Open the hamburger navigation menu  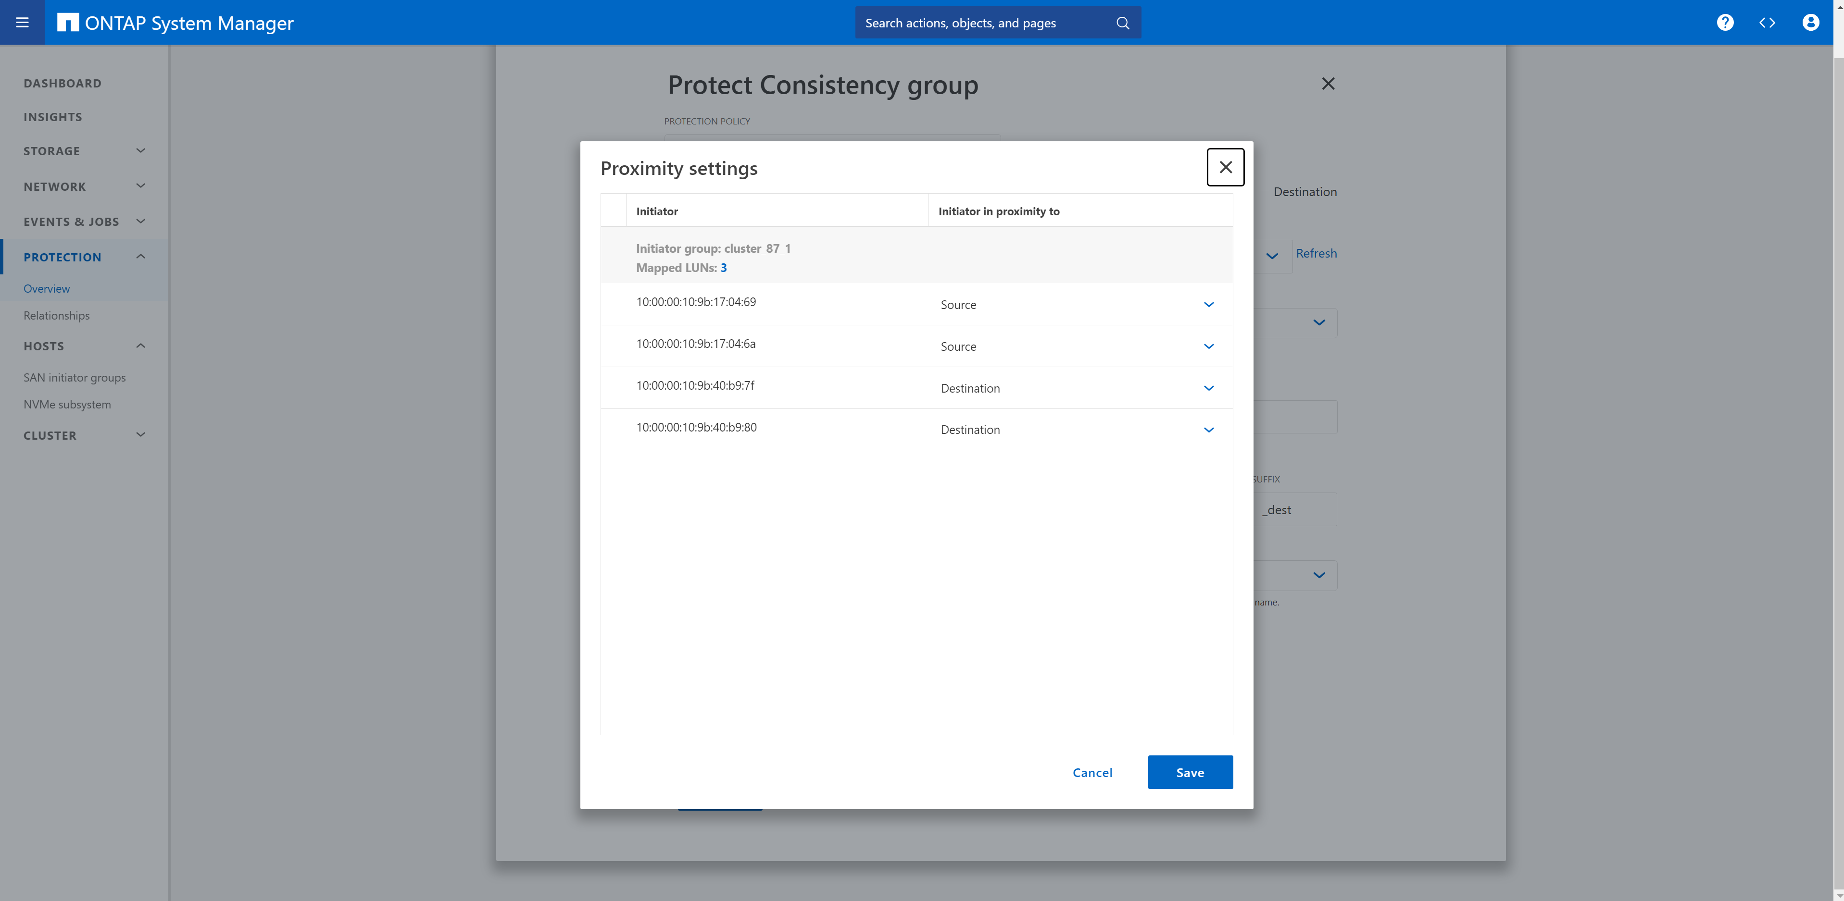[x=22, y=22]
